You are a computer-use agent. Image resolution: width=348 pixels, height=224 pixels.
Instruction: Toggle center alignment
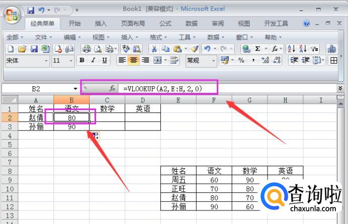[x=133, y=60]
